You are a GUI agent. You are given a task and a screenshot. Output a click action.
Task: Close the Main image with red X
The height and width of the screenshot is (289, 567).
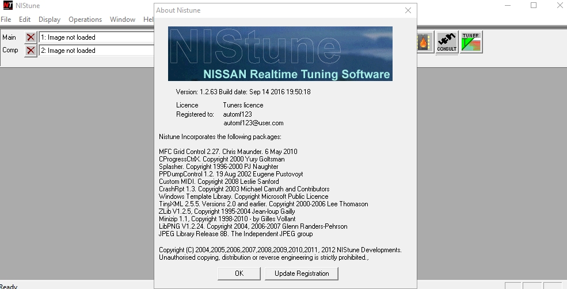click(x=31, y=37)
